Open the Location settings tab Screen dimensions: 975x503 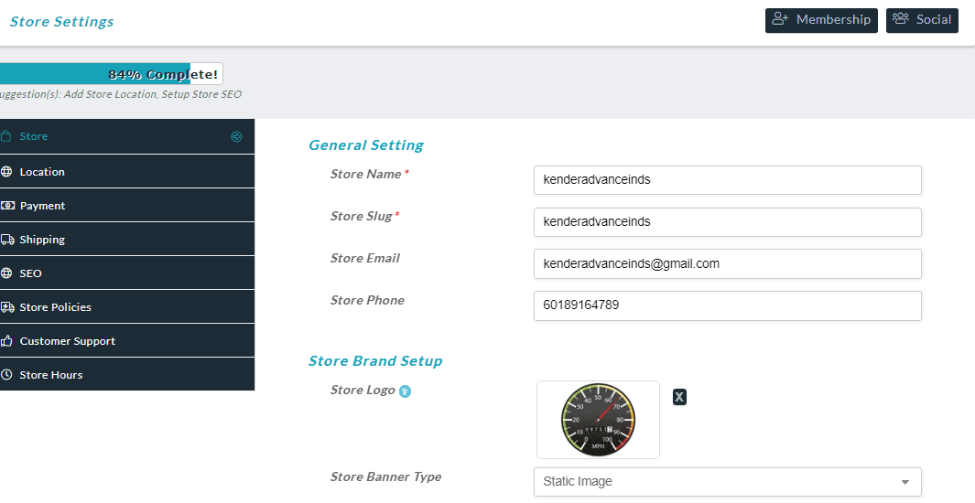[42, 172]
